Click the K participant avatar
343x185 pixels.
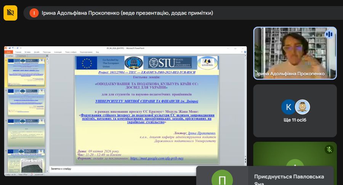[289, 107]
